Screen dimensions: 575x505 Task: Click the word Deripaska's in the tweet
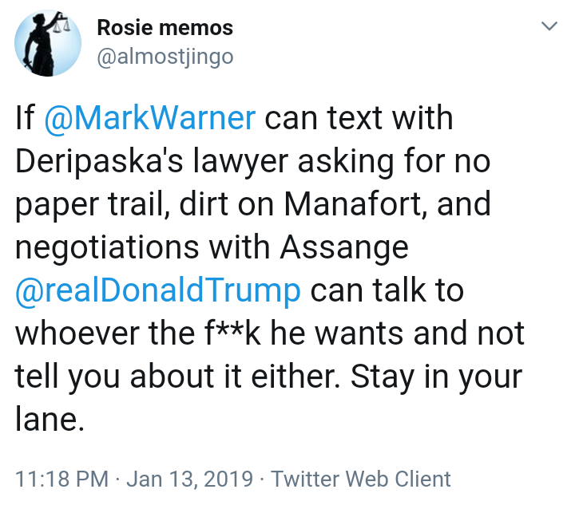(x=99, y=161)
